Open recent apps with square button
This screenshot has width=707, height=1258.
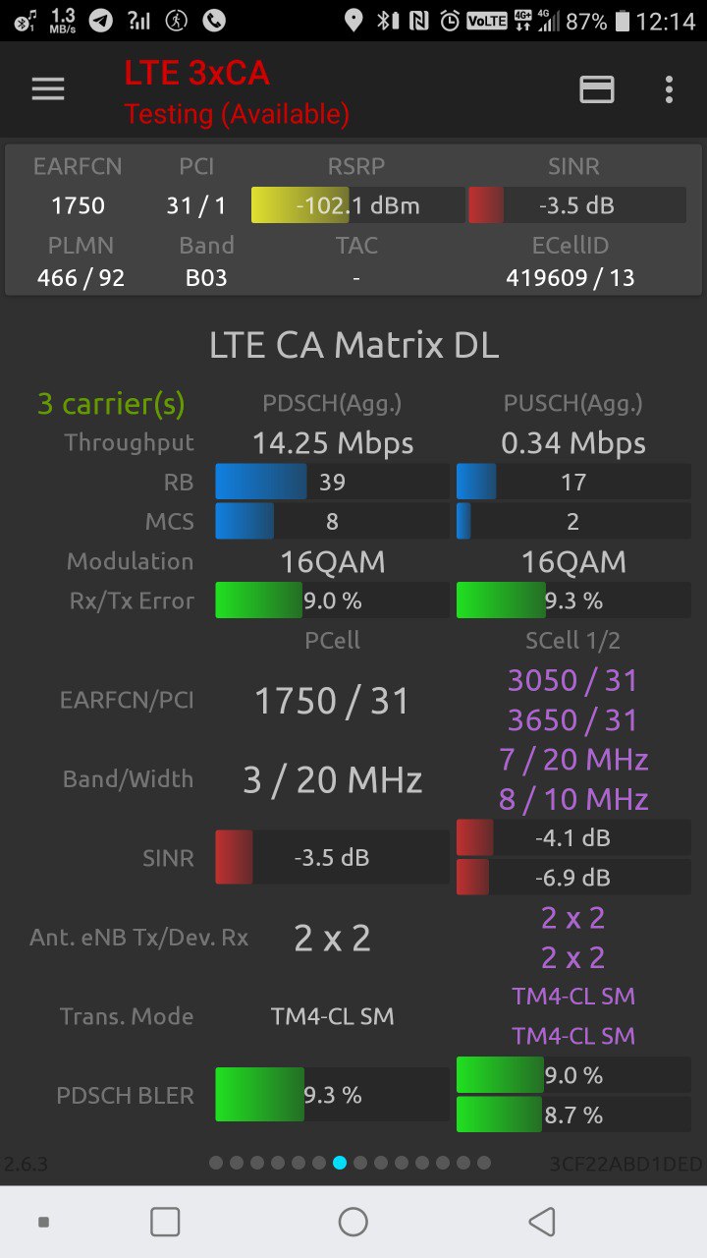tap(165, 1222)
